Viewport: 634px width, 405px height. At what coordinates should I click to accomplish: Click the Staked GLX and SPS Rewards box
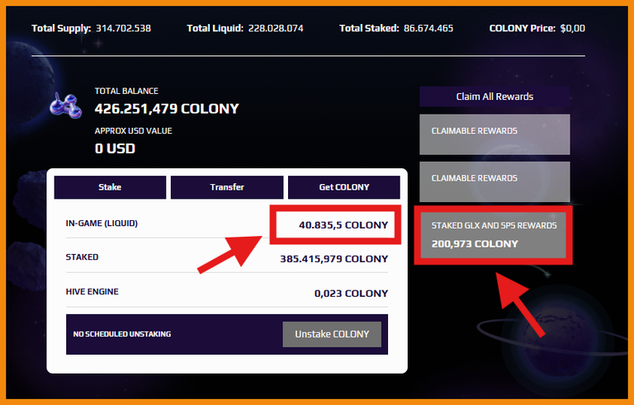[x=494, y=235]
